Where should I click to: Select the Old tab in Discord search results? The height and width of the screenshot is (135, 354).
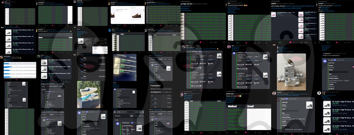coord(136,116)
